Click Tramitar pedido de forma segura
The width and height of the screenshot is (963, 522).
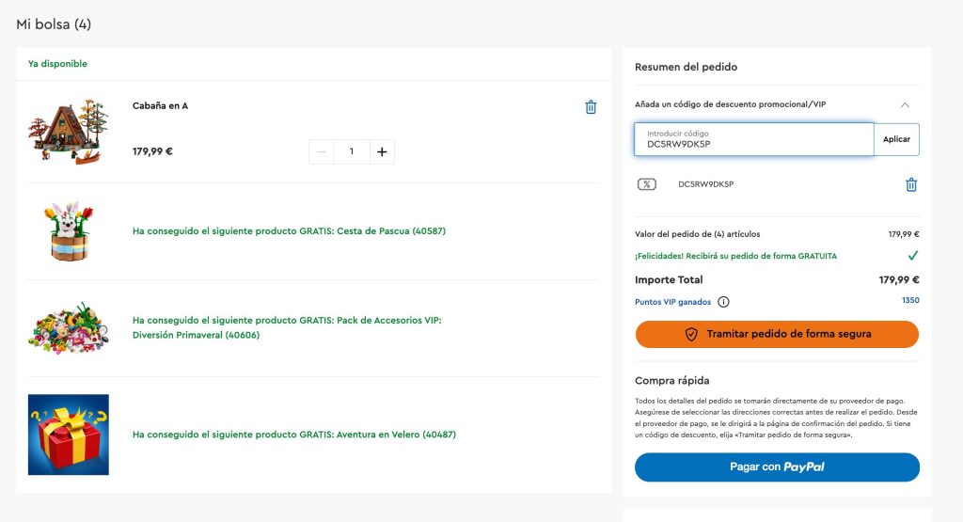777,334
